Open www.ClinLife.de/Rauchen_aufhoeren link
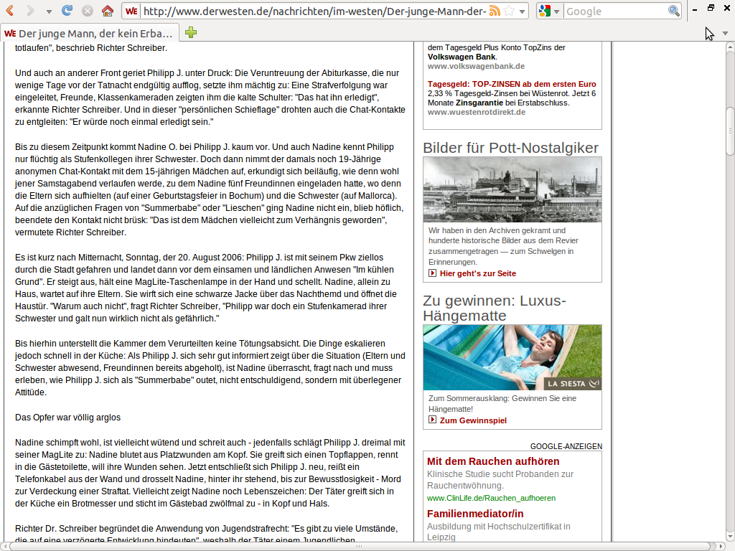735x551 pixels. 491,498
